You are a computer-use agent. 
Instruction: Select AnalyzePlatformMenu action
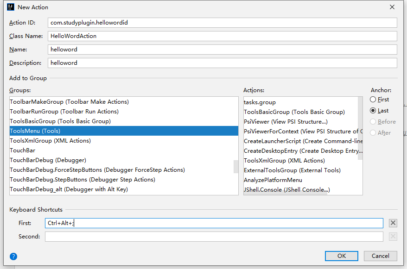pyautogui.click(x=303, y=180)
